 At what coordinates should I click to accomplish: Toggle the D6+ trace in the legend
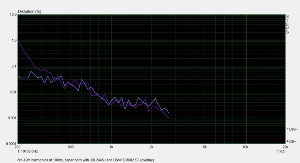(x=291, y=142)
